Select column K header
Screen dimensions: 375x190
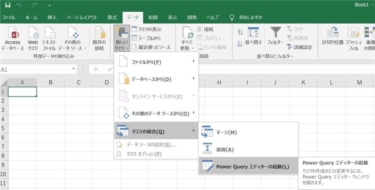[303, 82]
